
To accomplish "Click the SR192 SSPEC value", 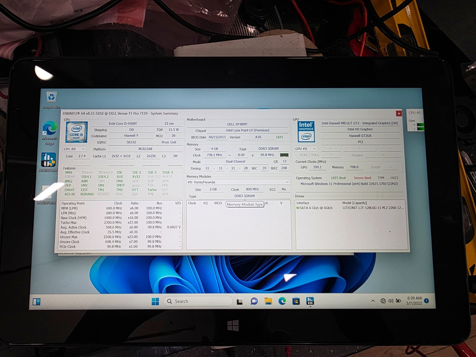I will pyautogui.click(x=131, y=142).
